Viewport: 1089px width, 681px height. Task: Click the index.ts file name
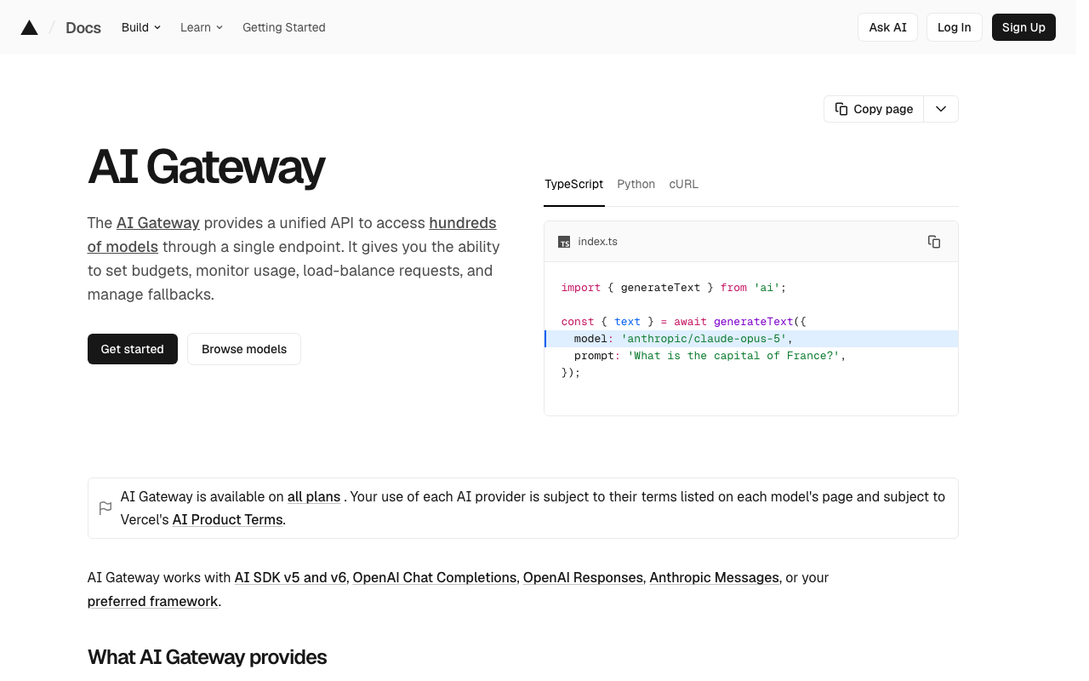pyautogui.click(x=598, y=242)
